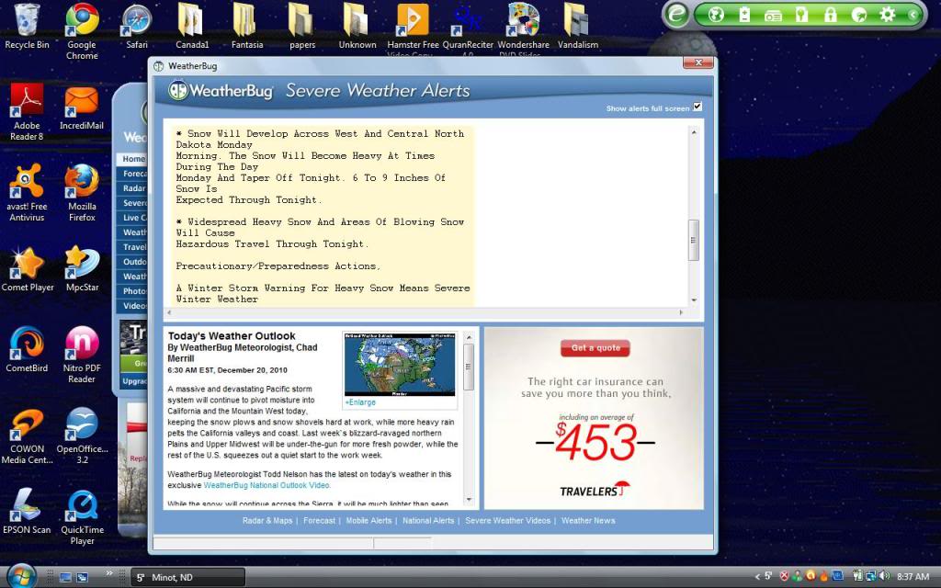
Task: Select the COWON Media Center shortcut
Action: pyautogui.click(x=27, y=435)
